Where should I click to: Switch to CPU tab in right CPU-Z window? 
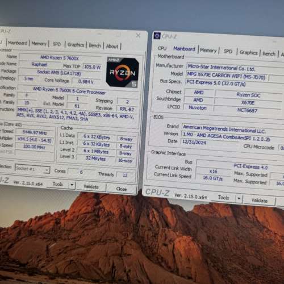click(162, 48)
